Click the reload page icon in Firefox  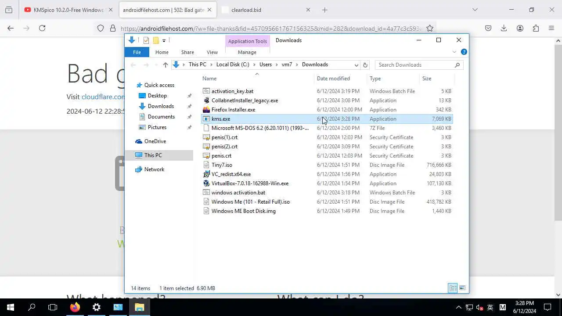[42, 28]
